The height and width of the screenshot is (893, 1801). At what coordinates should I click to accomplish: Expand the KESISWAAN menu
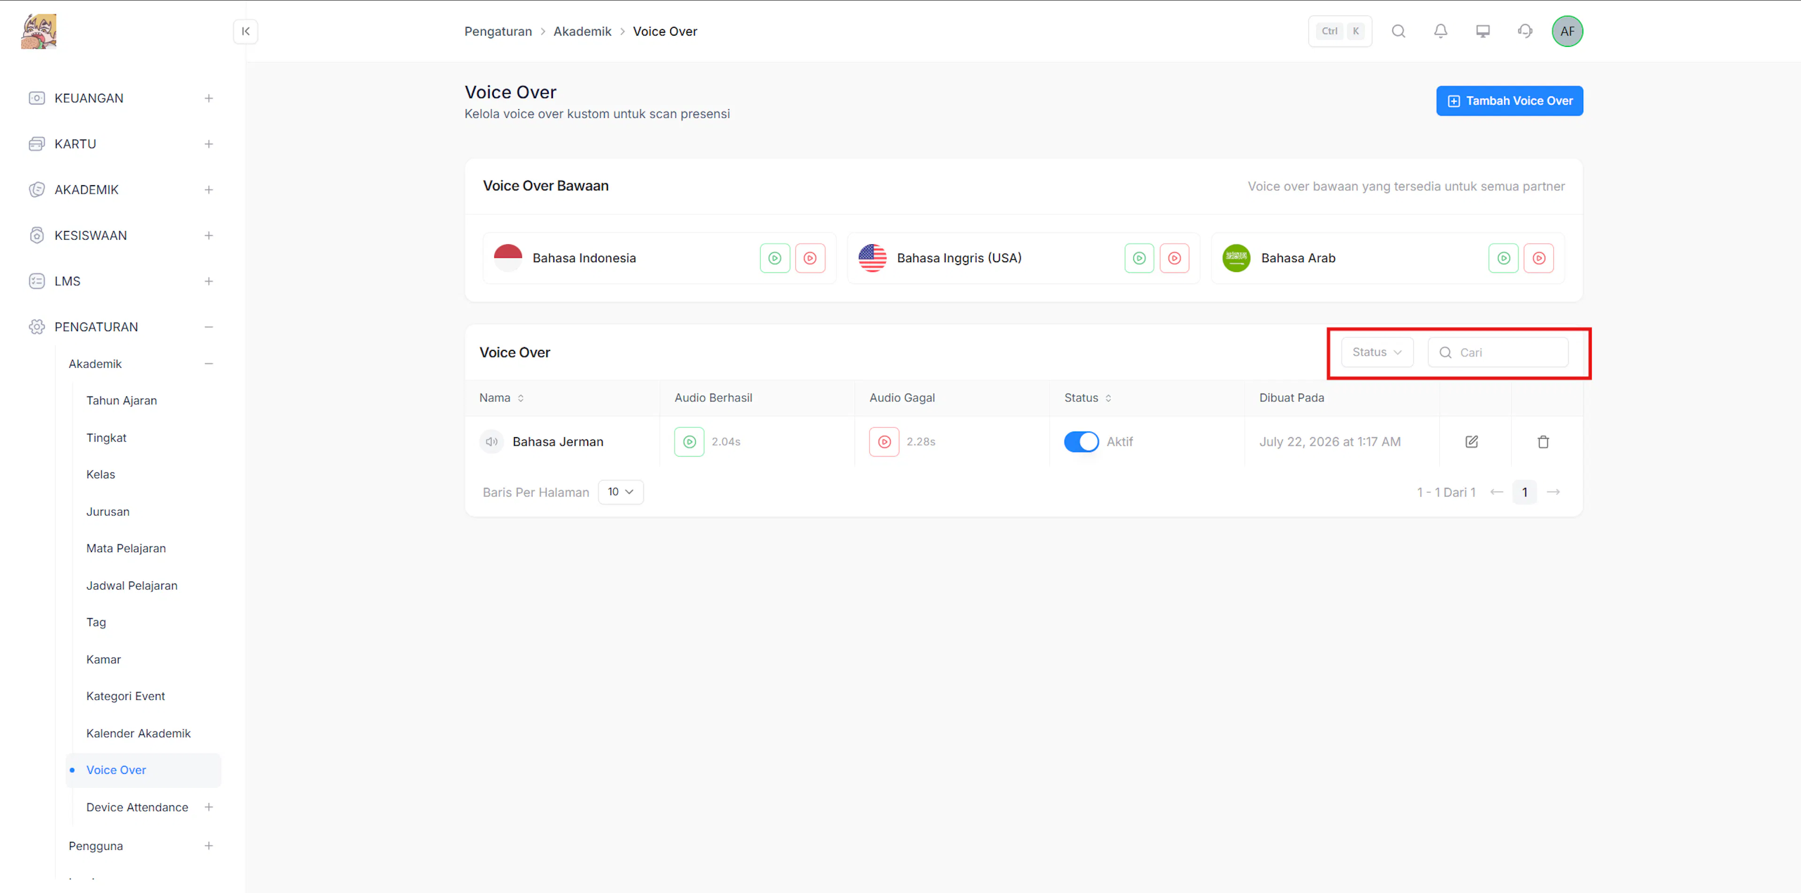pyautogui.click(x=208, y=235)
